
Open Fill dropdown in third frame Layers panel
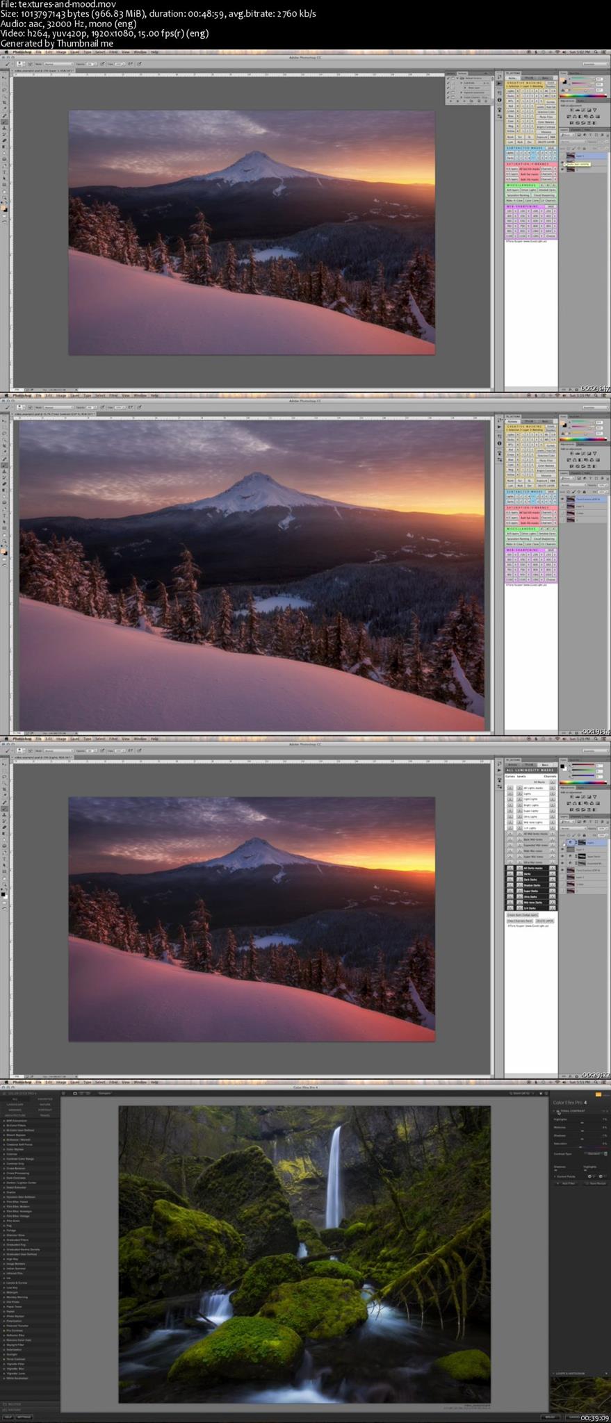[607, 835]
